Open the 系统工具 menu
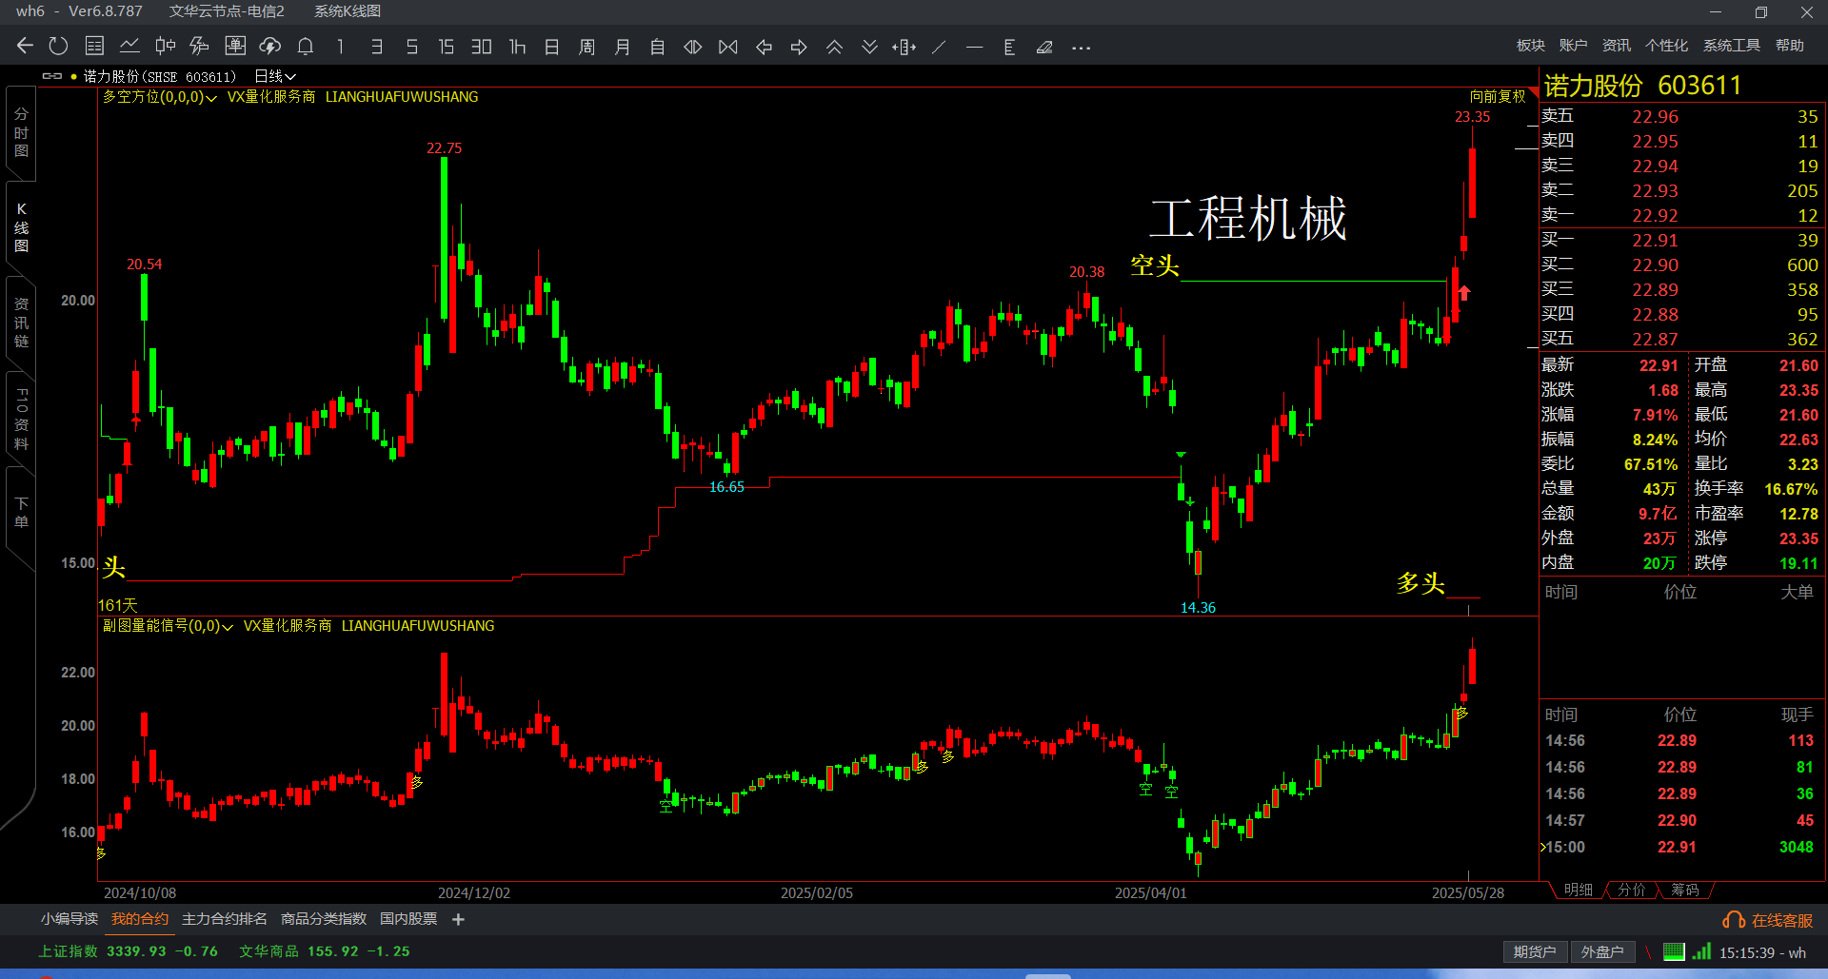Image resolution: width=1828 pixels, height=979 pixels. pos(1732,45)
